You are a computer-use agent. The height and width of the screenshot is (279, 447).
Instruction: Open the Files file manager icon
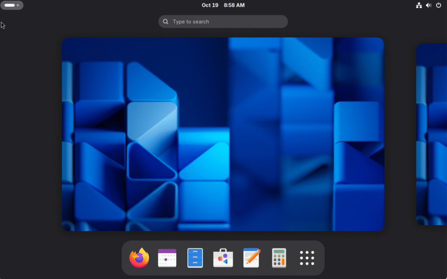tap(195, 258)
